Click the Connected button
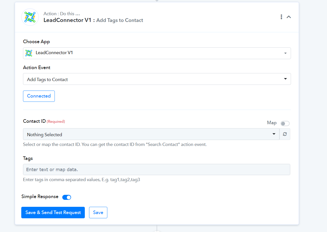327x232 pixels. [39, 96]
